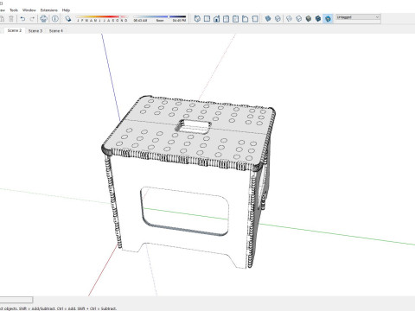The width and height of the screenshot is (415, 311).
Task: Click the '06:43 AM' sunrise time label
Action: (x=140, y=21)
